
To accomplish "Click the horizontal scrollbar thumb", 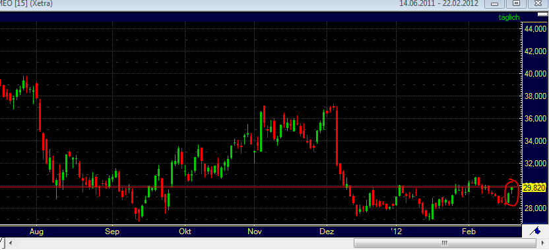I will (445, 243).
